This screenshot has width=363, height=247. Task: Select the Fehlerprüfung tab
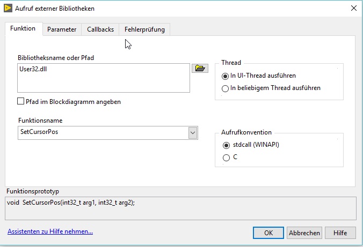click(144, 29)
